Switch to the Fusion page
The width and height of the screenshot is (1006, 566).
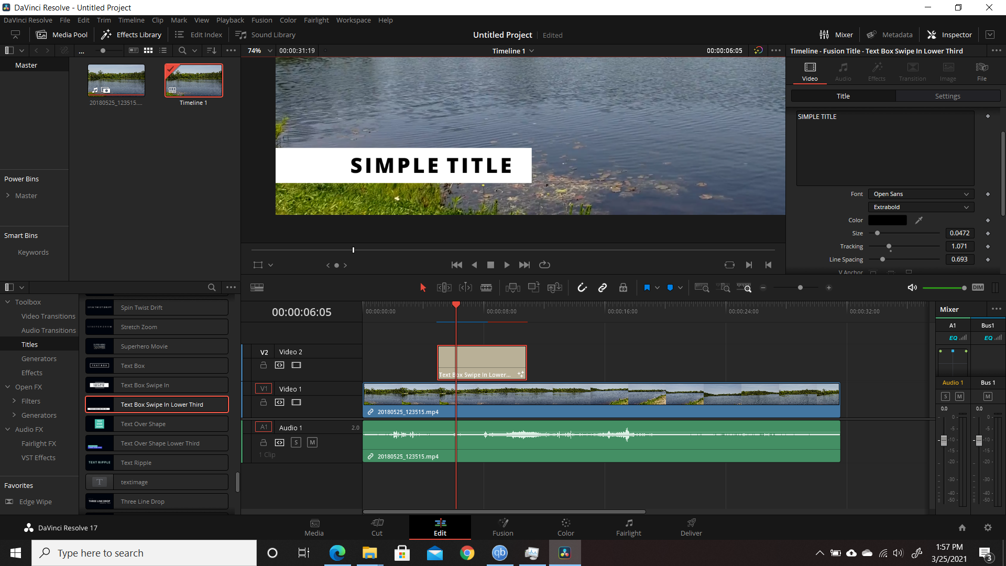coord(502,527)
